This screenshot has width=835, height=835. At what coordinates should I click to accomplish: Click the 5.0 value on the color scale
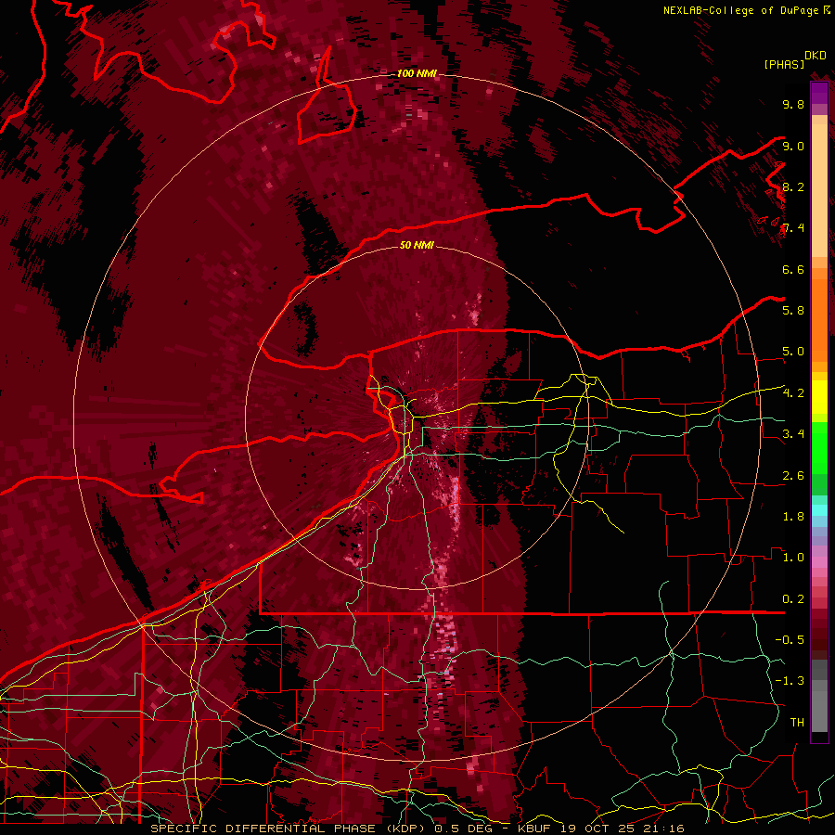coord(793,352)
